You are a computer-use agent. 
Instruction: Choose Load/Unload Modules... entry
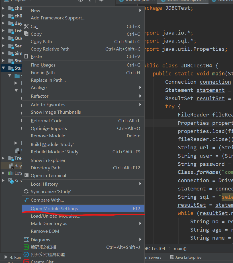(x=83, y=216)
